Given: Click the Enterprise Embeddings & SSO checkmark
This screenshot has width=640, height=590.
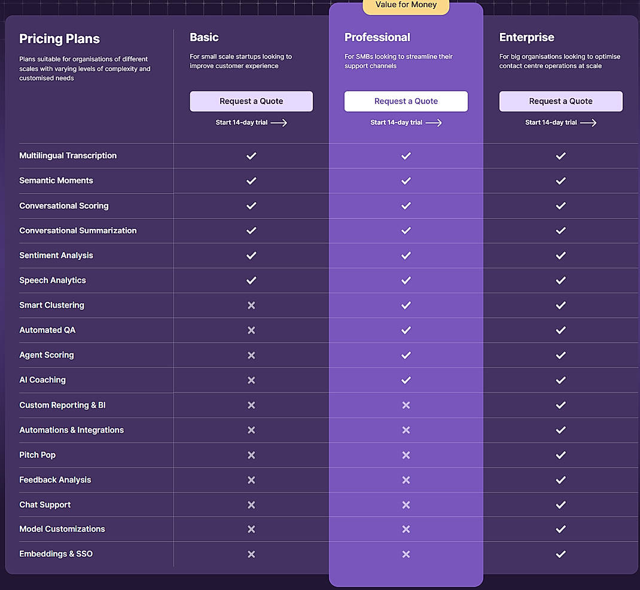Looking at the screenshot, I should tap(560, 554).
